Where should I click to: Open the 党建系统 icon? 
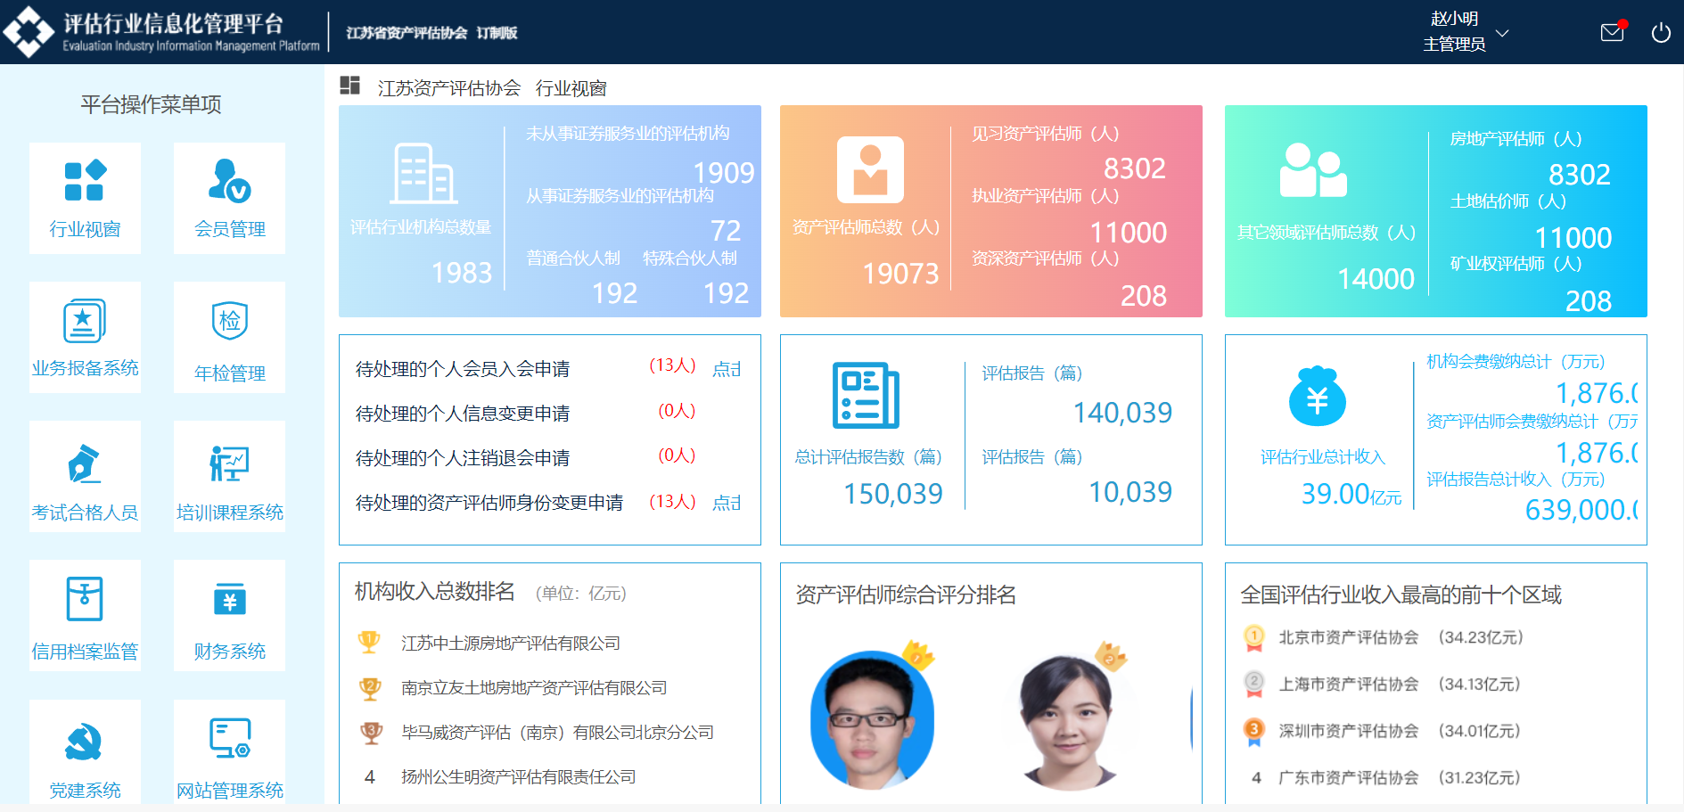click(x=85, y=742)
